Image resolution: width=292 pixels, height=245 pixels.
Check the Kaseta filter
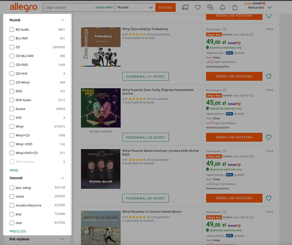[12, 109]
